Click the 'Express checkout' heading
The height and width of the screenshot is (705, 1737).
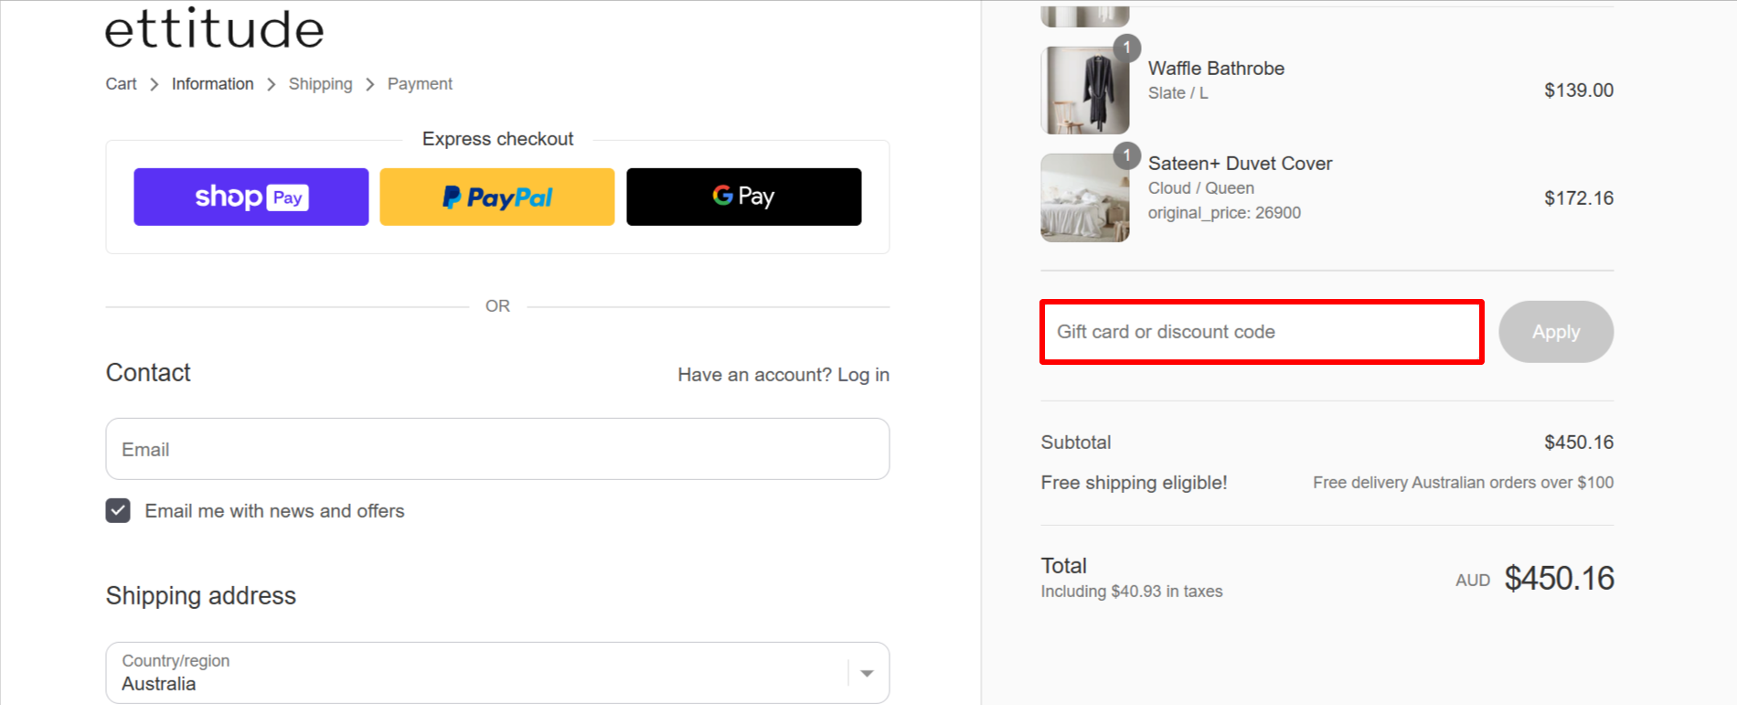497,139
